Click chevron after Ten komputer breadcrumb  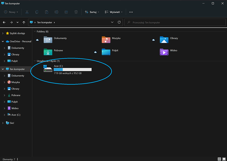pos(54,22)
